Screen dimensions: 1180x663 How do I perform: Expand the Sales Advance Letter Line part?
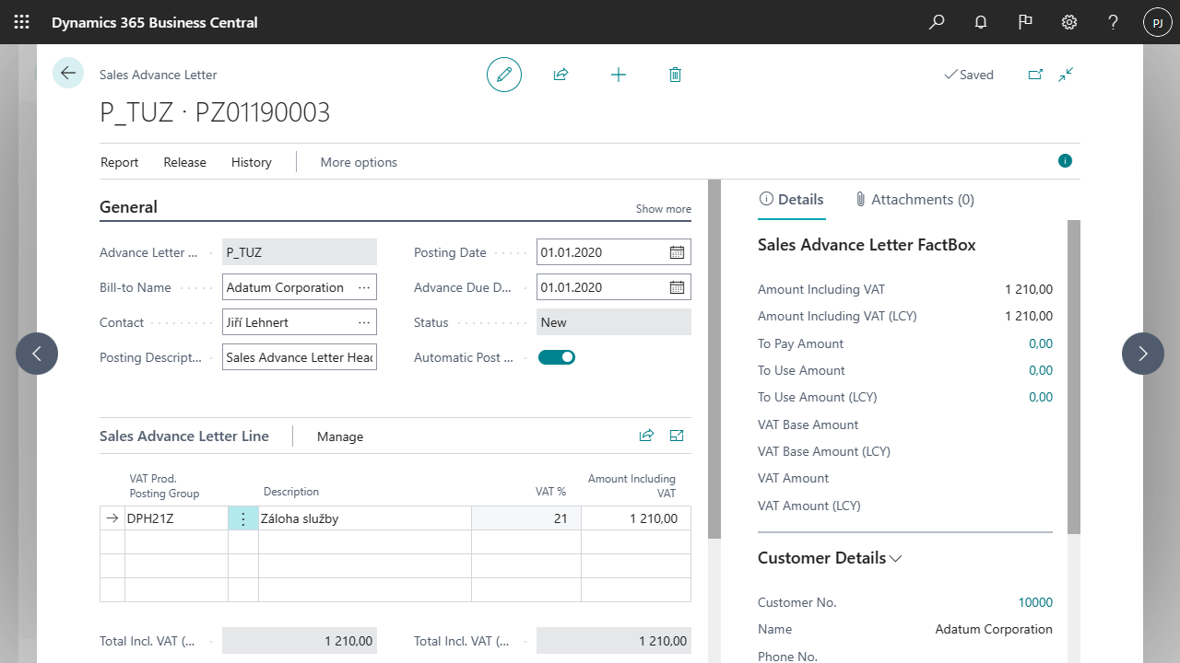tap(677, 436)
